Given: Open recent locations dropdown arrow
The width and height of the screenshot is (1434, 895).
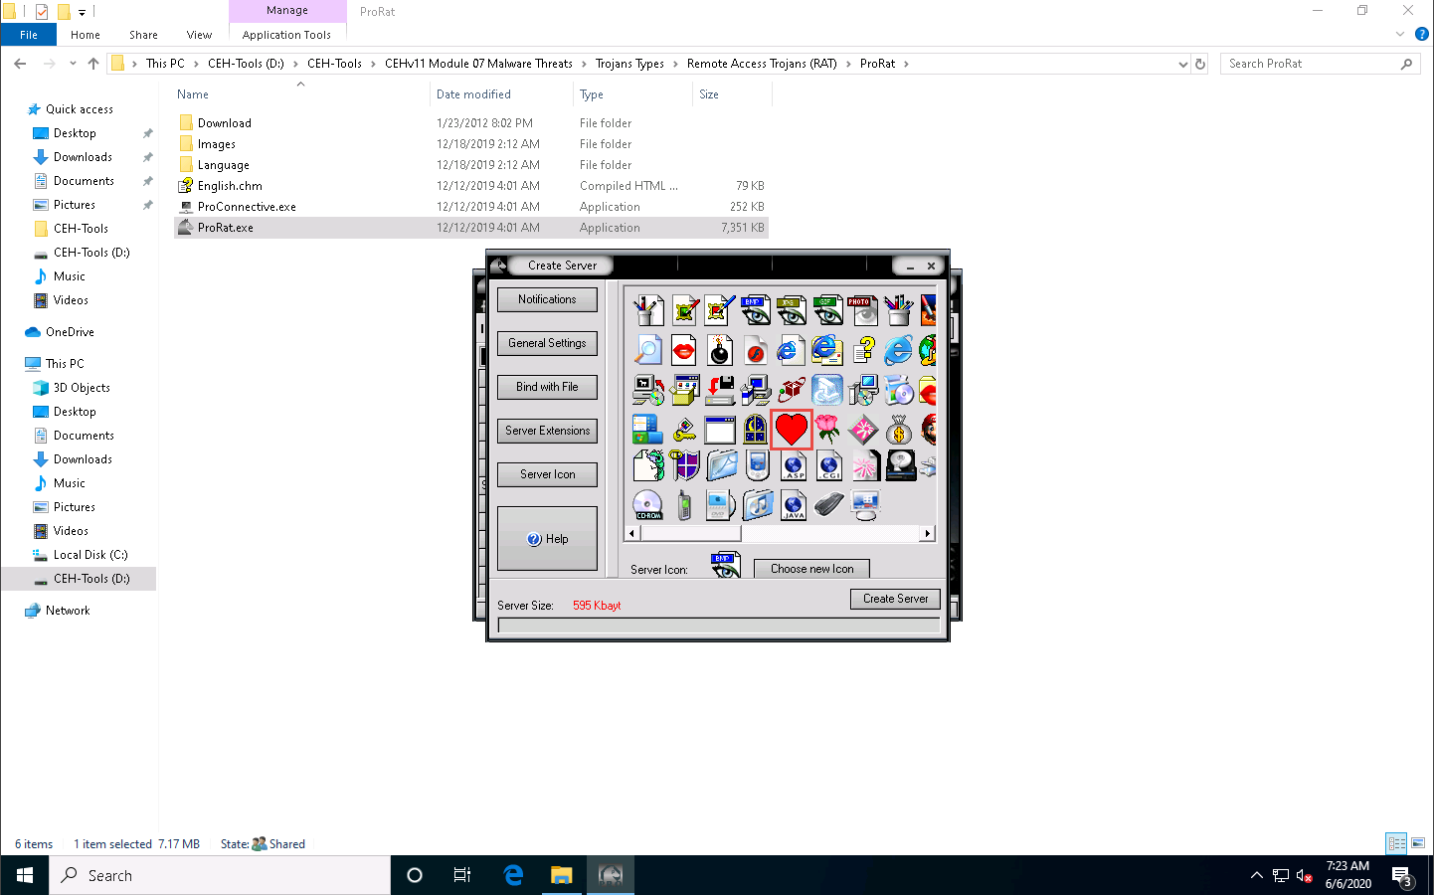Looking at the screenshot, I should [x=73, y=64].
